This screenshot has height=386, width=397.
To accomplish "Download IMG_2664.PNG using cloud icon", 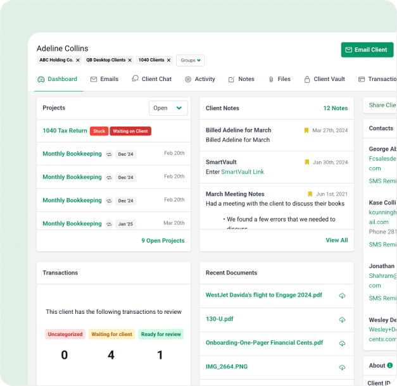I will pos(342,368).
